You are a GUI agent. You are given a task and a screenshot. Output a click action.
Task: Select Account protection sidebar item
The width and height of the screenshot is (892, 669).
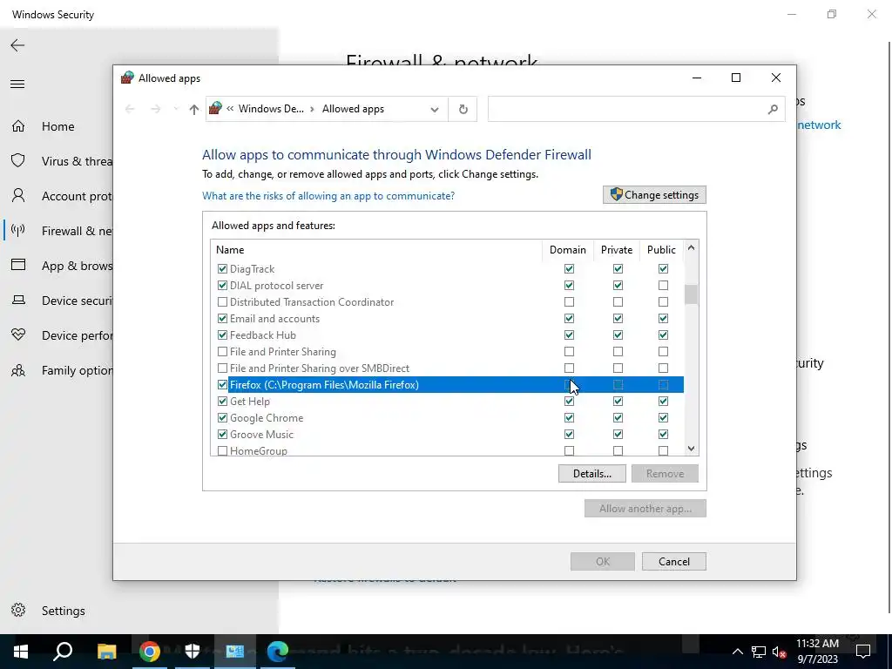pyautogui.click(x=77, y=196)
